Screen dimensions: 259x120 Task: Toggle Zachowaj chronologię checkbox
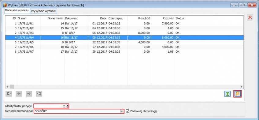click(x=127, y=111)
